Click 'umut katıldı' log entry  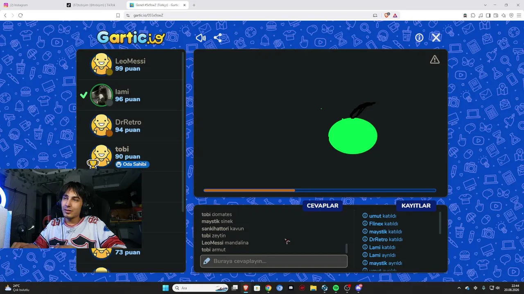(379, 216)
